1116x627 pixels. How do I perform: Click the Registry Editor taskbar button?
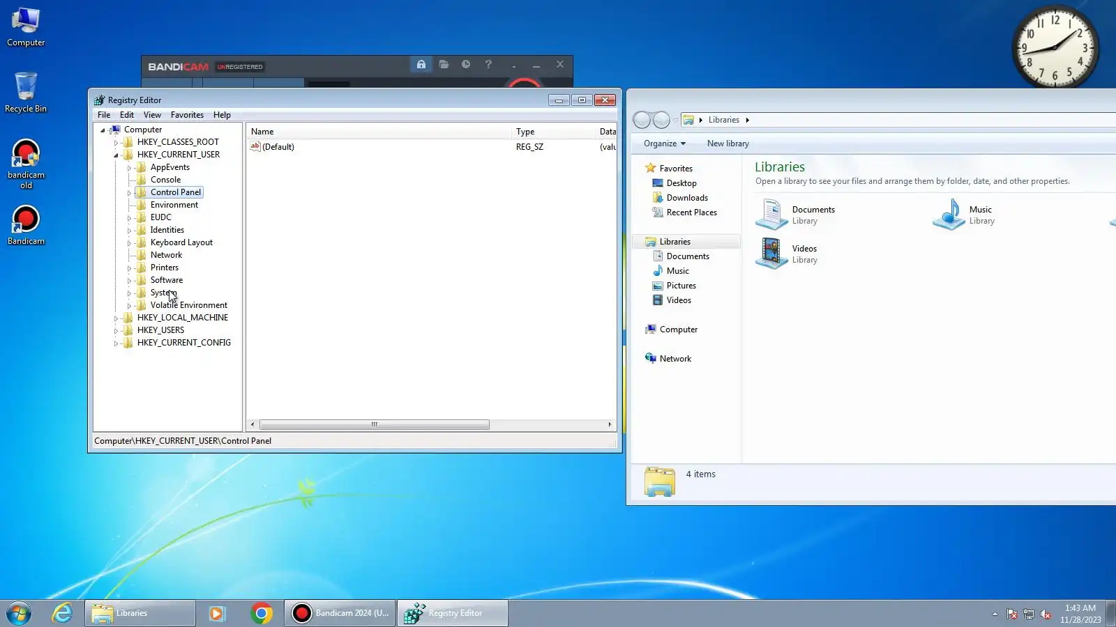click(453, 613)
